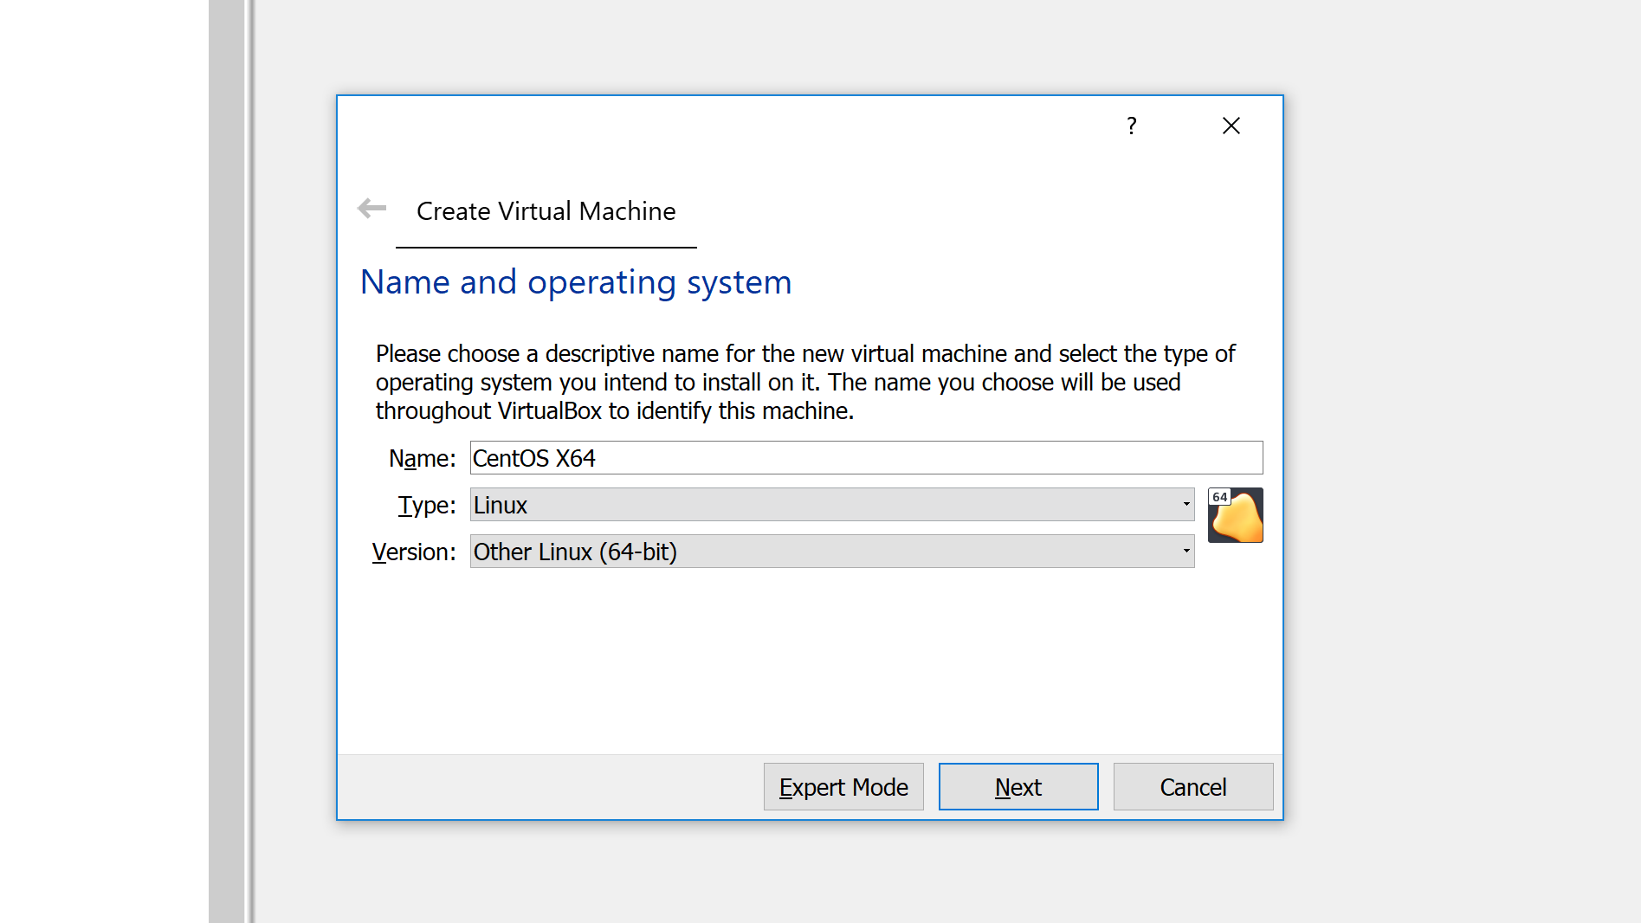Expand the Type list using its arrow

1186,505
